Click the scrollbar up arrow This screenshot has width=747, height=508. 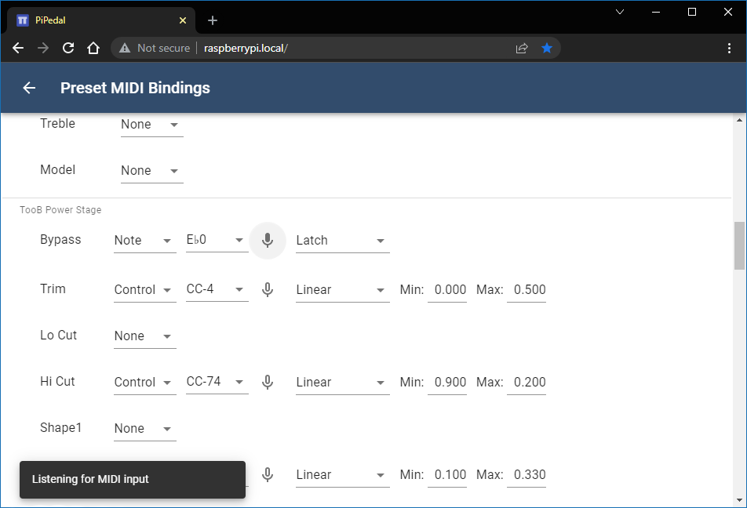(x=739, y=120)
